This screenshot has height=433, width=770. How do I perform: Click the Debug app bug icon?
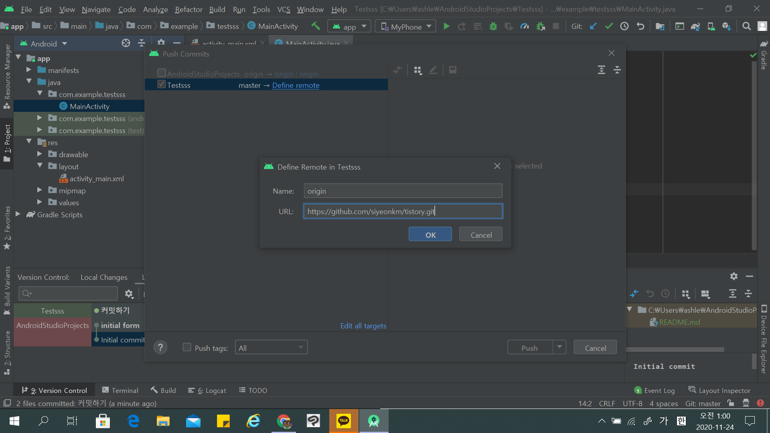coord(493,26)
